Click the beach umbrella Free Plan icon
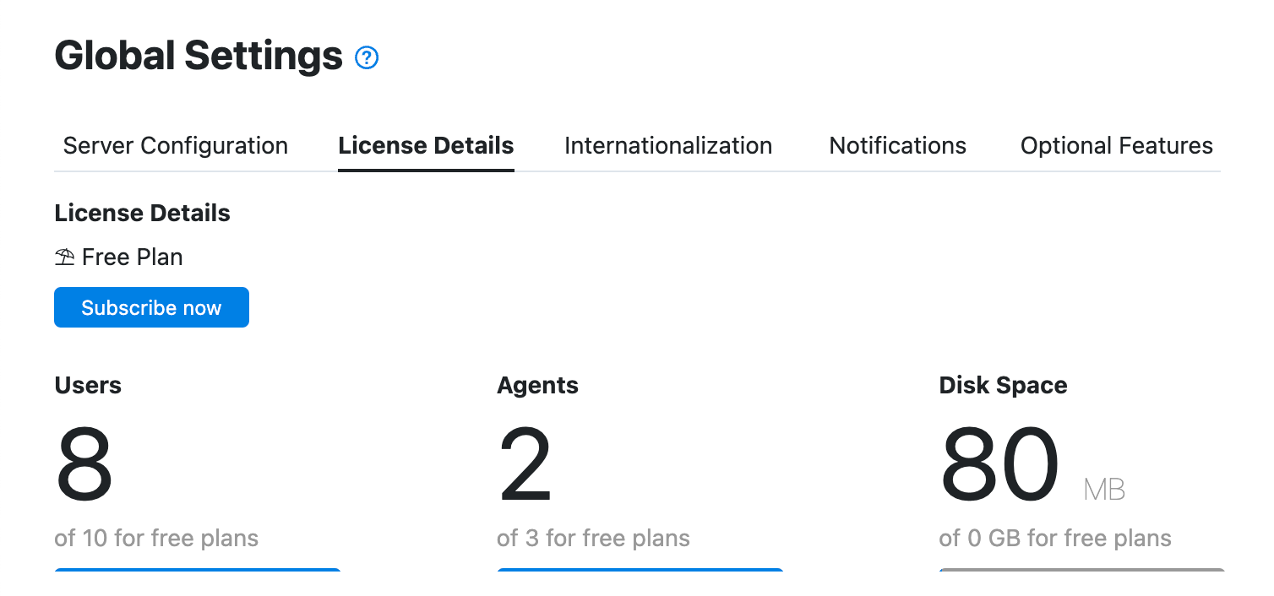The height and width of the screenshot is (596, 1274). pyautogui.click(x=64, y=257)
